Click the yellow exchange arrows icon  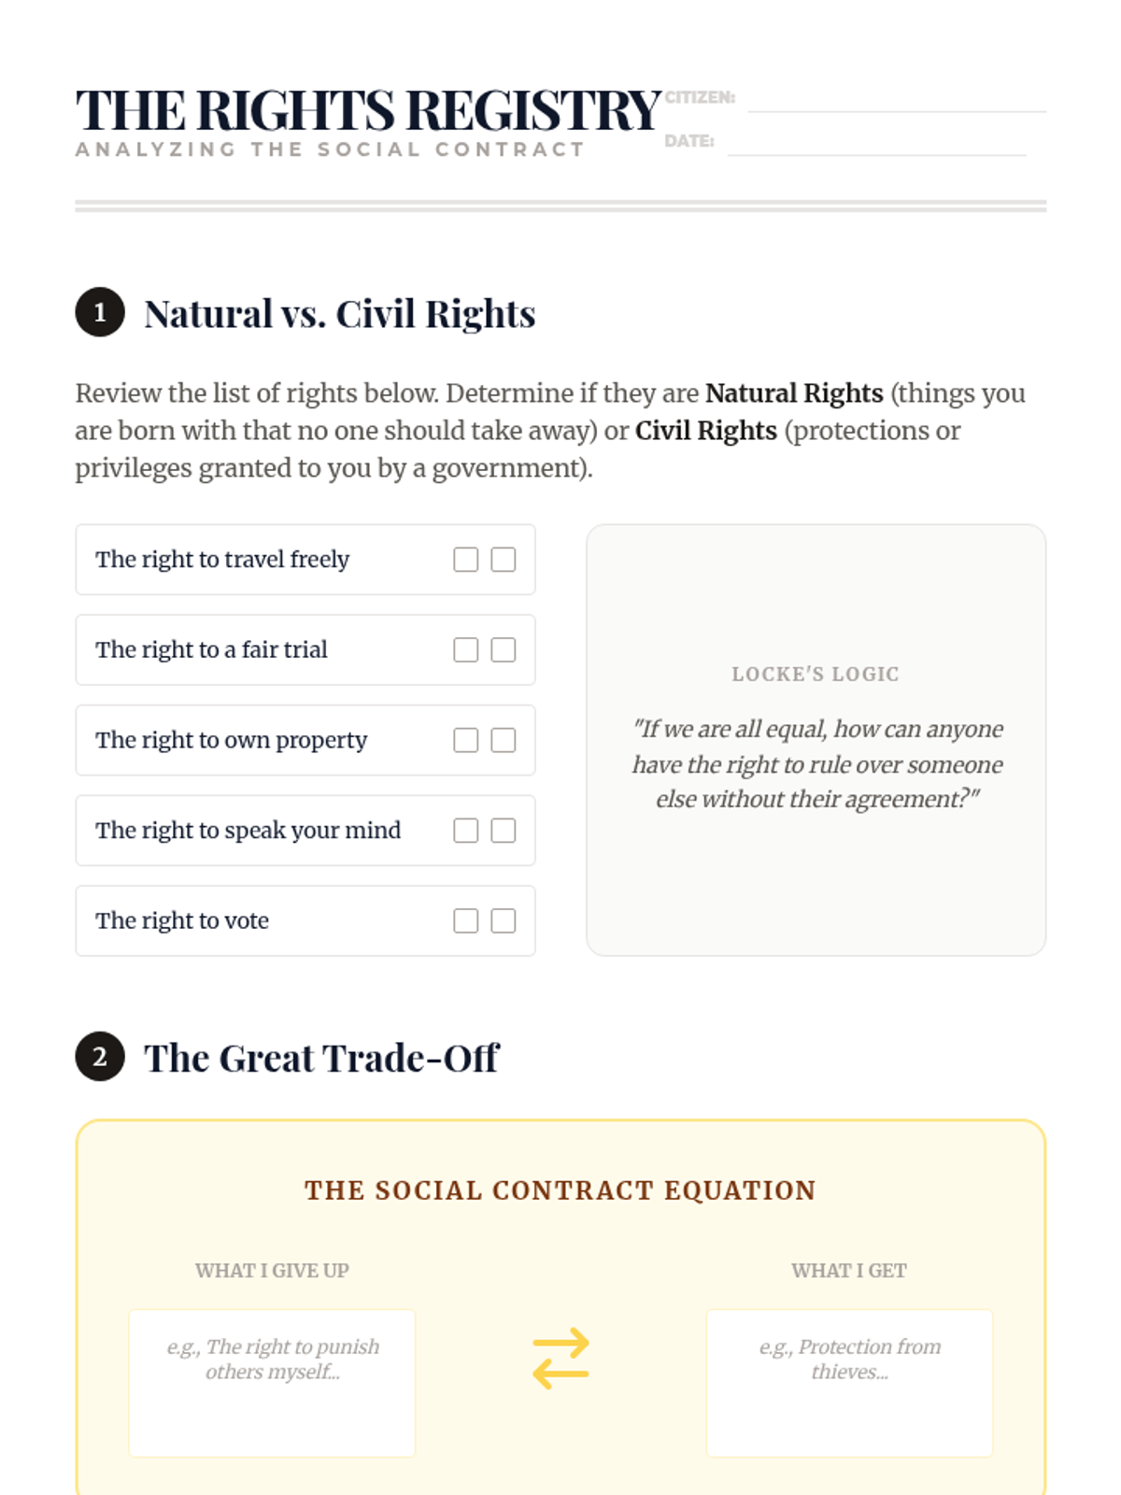click(x=560, y=1359)
